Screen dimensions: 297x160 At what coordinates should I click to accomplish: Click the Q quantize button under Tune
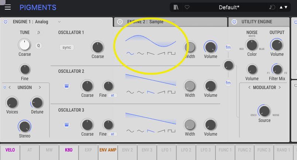click(x=39, y=46)
